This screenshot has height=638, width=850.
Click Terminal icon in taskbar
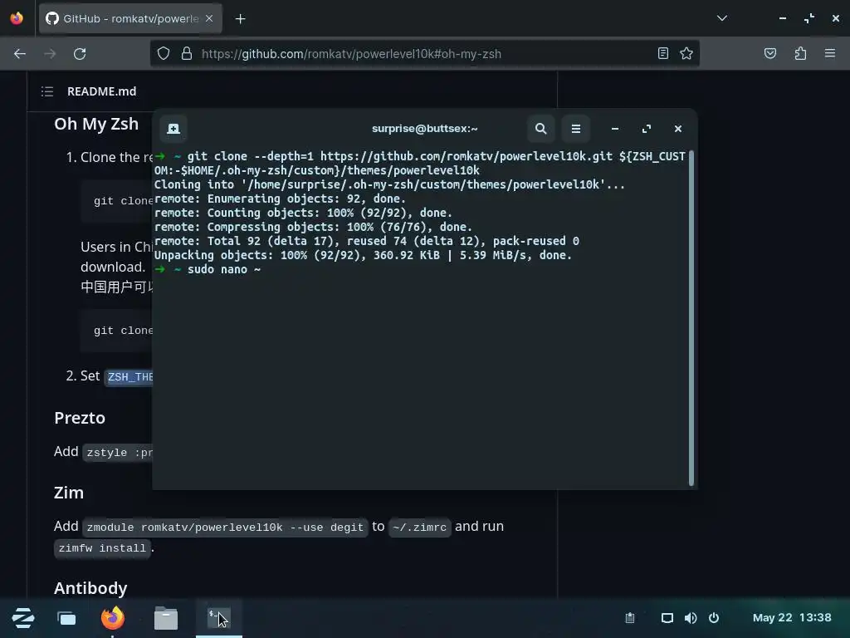[x=219, y=618]
